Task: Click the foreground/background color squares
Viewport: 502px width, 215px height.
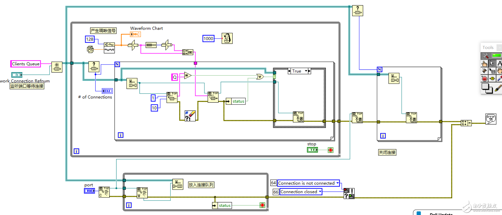Action: [x=487, y=88]
